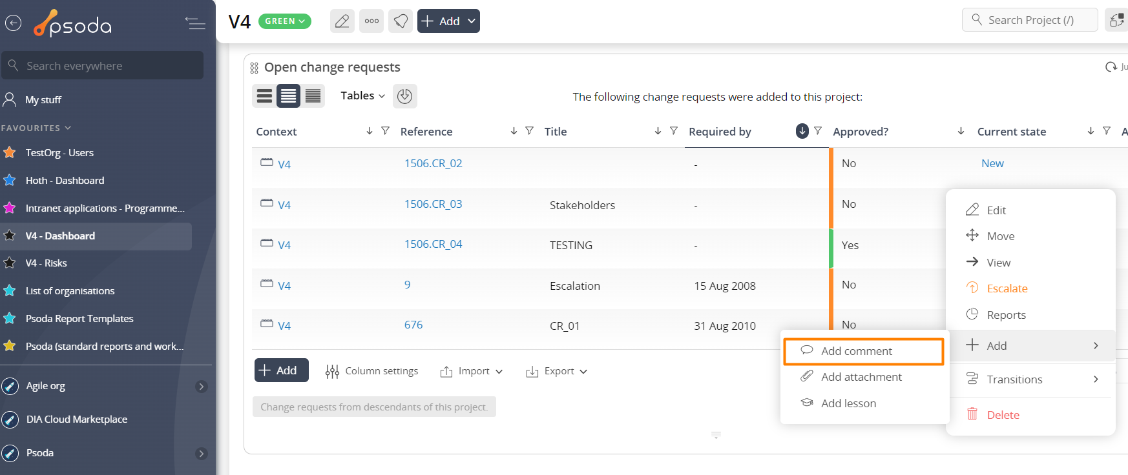Open the Add submenu entry in context menu
Viewport: 1128px width, 475px height.
pos(1031,346)
